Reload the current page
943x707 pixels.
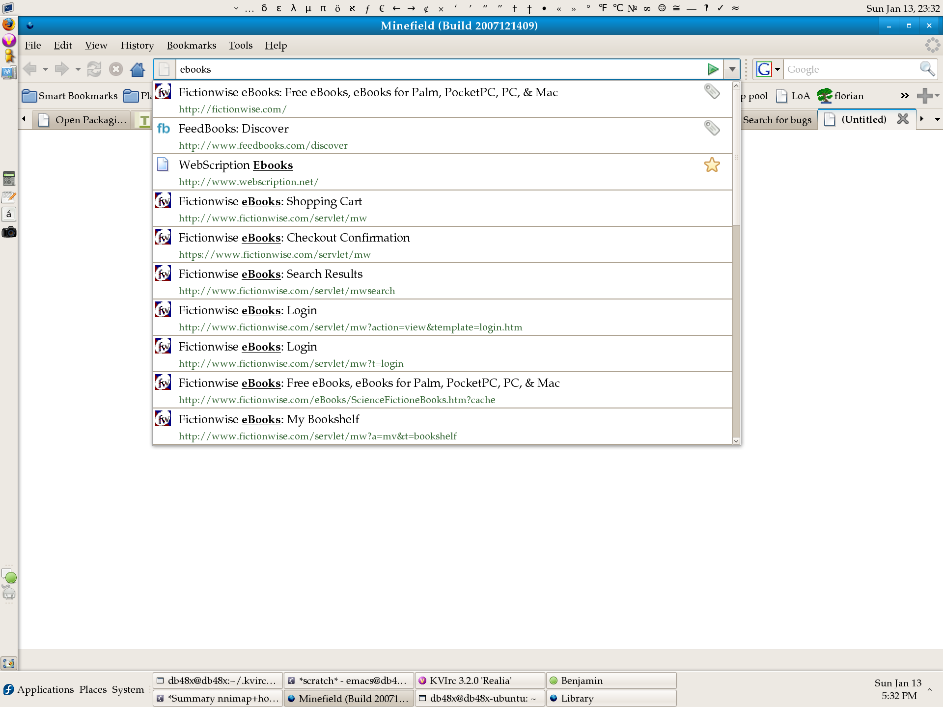click(x=94, y=69)
